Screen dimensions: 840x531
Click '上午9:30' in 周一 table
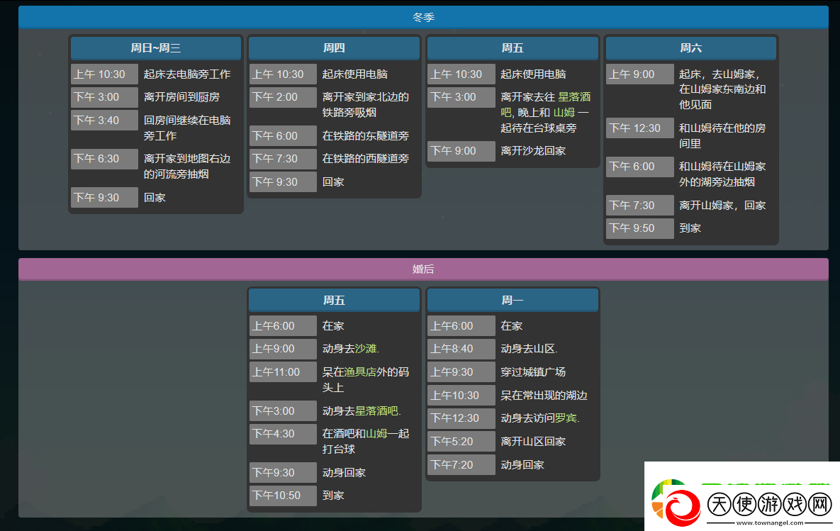coord(461,372)
